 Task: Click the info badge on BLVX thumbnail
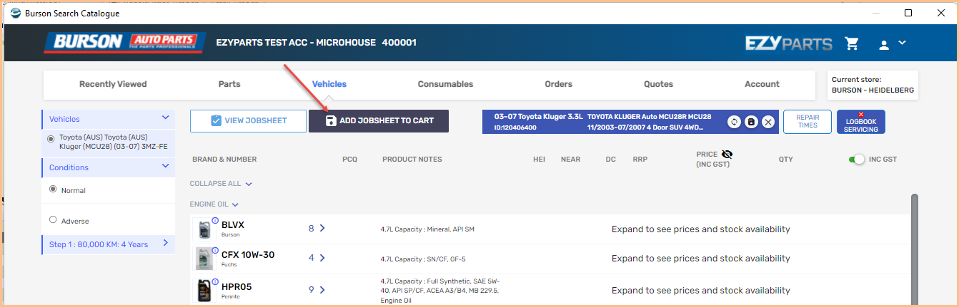coord(215,220)
